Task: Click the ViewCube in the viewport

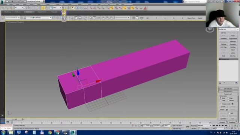Action: (x=210, y=29)
